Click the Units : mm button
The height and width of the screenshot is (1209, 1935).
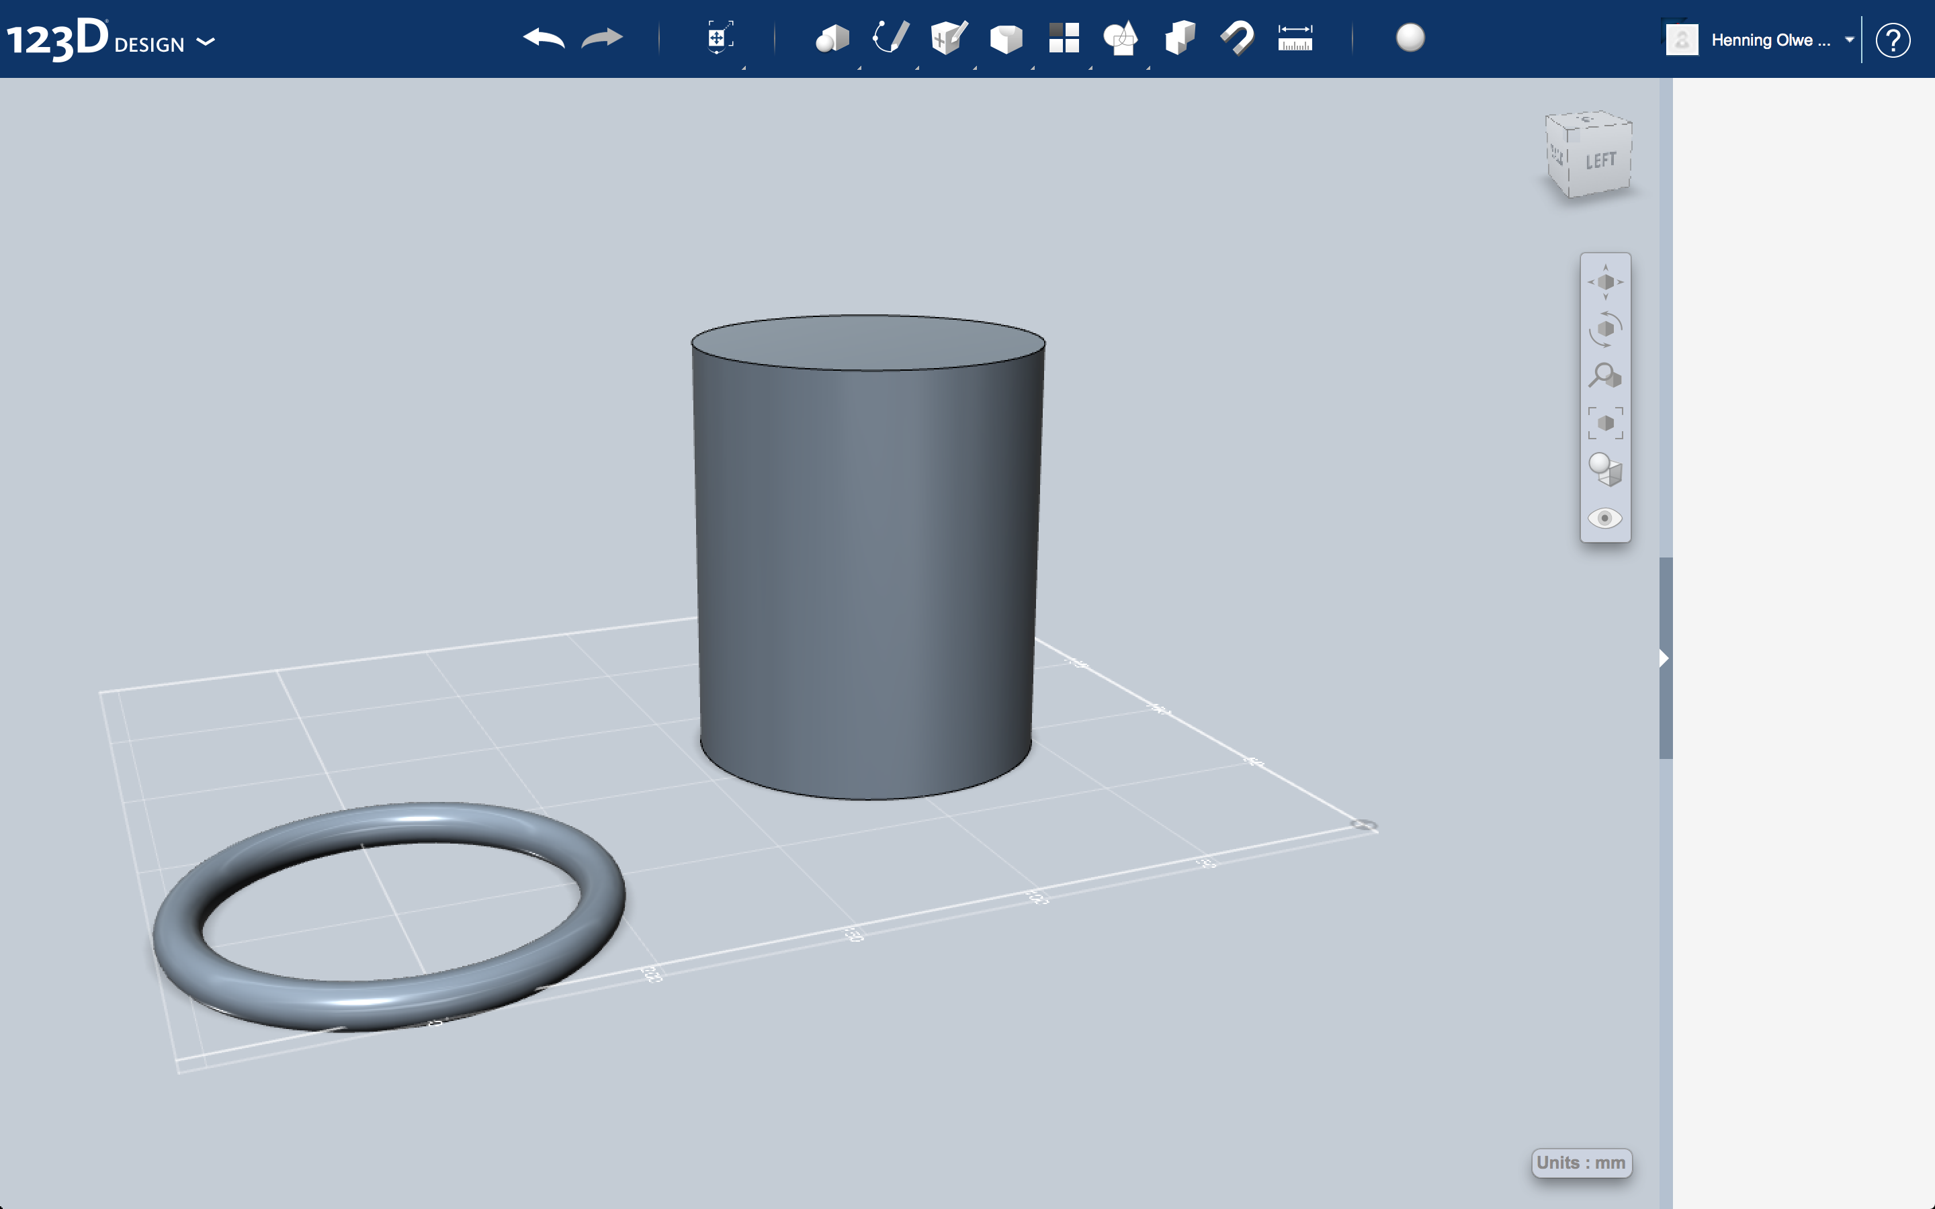click(1581, 1163)
